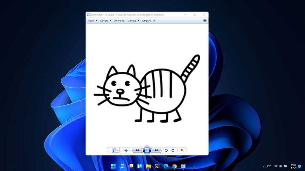Click the Эл. почта button
This screenshot has height=171, width=305.
pos(119,21)
